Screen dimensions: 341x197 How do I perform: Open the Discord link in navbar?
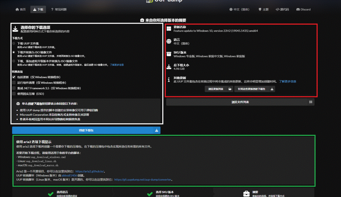coord(303,9)
